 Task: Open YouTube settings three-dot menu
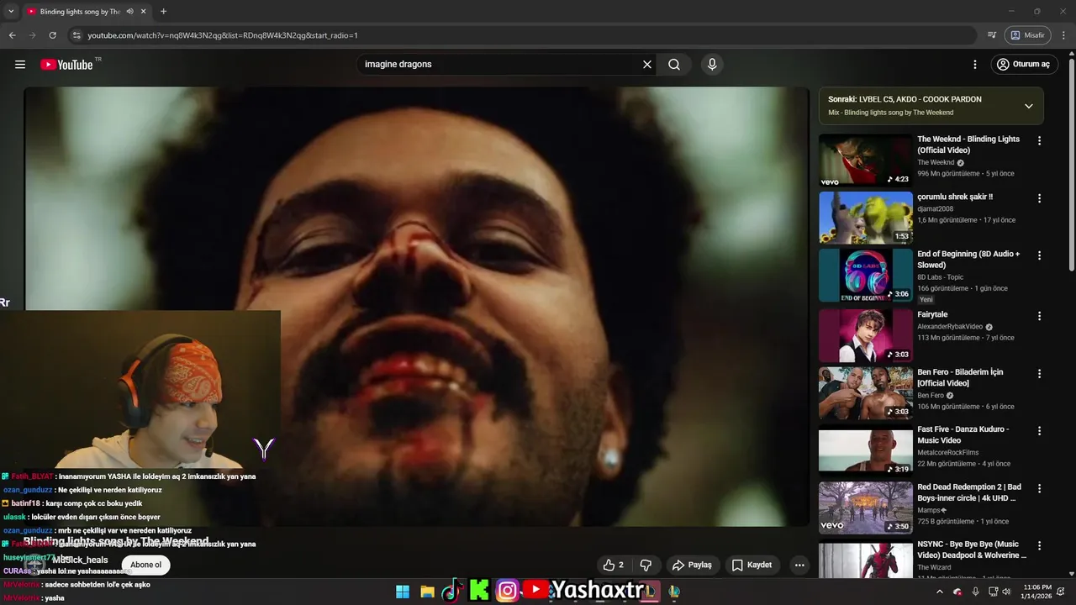(x=975, y=65)
